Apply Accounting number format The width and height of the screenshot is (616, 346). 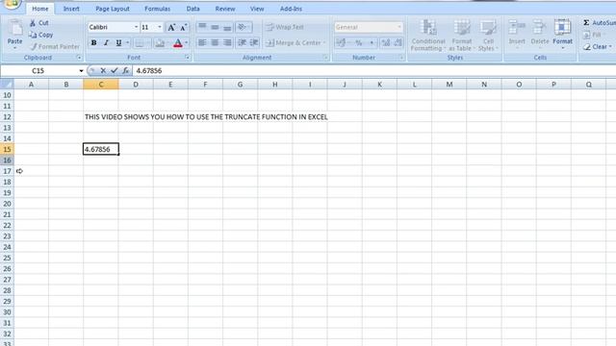[x=341, y=42]
